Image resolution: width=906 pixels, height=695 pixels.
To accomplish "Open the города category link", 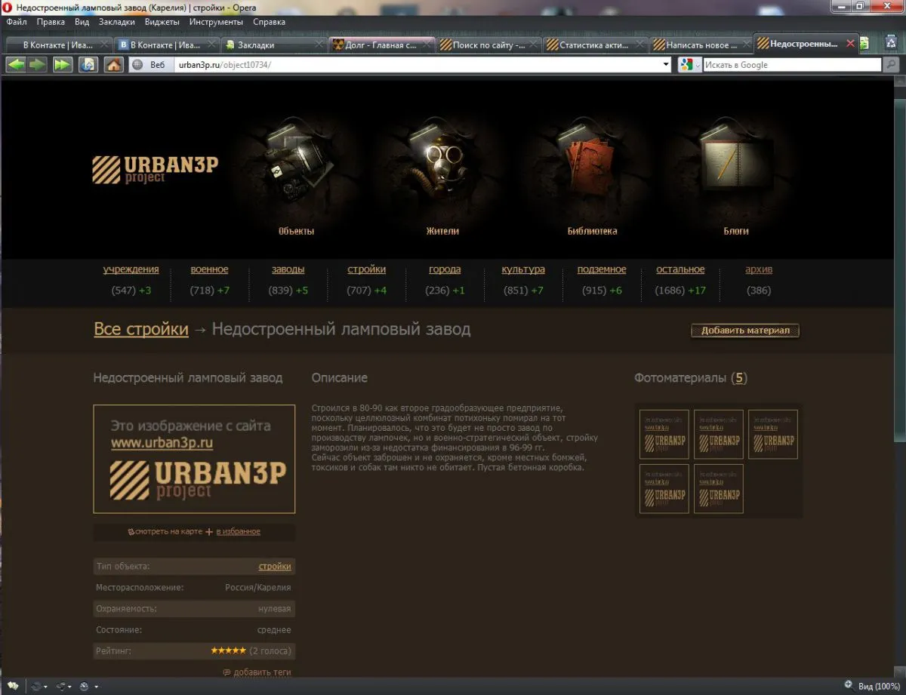I will point(445,269).
